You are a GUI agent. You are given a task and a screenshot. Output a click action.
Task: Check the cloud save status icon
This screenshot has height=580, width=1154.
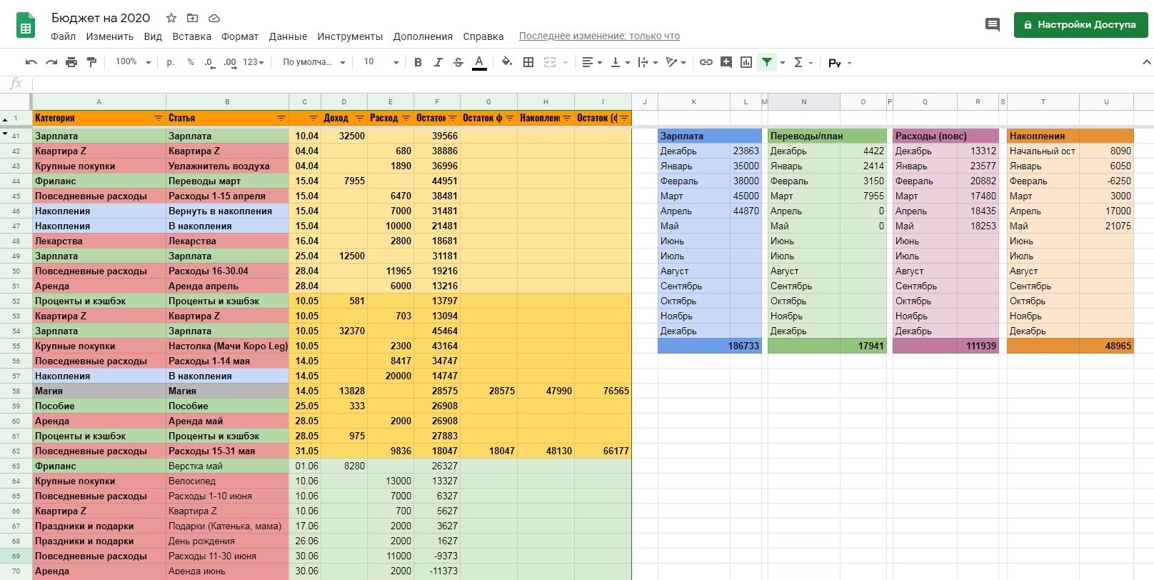click(214, 18)
